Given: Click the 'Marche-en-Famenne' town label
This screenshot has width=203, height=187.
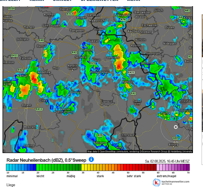Looking at the screenshot, I should click(66, 110).
